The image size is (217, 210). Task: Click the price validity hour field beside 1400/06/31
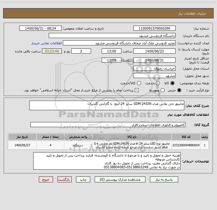pos(112,60)
